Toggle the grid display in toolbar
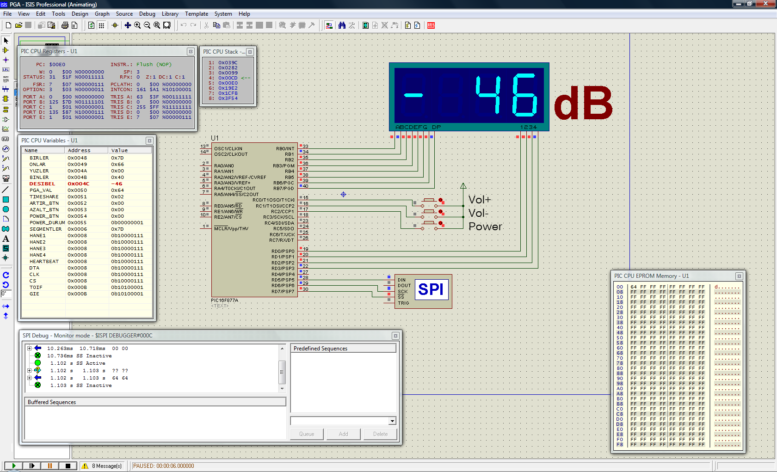Image resolution: width=777 pixels, height=472 pixels. coord(101,25)
